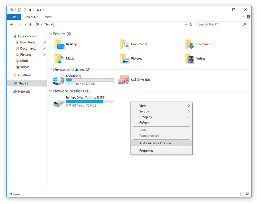The width and height of the screenshot is (257, 204).
Task: Expand the View submenu in context menu
Action: tap(162, 106)
